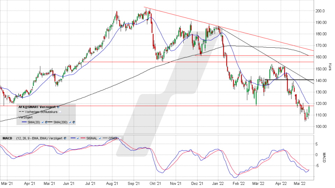Click the SIGNAL label in MACD legend

coord(92,138)
